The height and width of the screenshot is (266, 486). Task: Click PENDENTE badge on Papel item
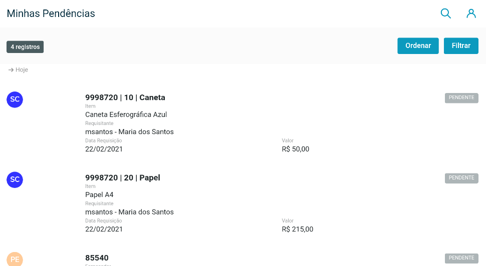[x=461, y=177]
